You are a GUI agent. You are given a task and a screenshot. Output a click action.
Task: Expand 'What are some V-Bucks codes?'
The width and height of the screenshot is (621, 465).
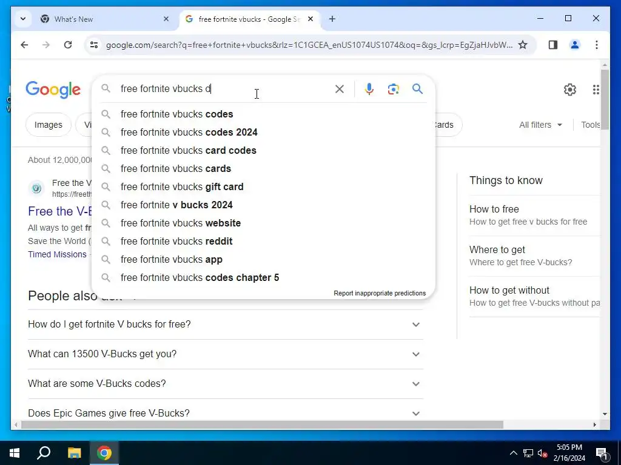tap(226, 384)
